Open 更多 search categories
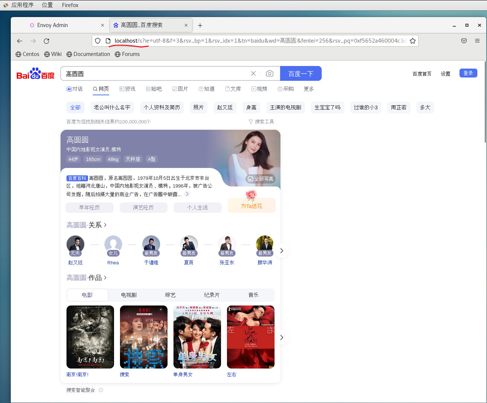This screenshot has width=487, height=403. click(x=309, y=89)
